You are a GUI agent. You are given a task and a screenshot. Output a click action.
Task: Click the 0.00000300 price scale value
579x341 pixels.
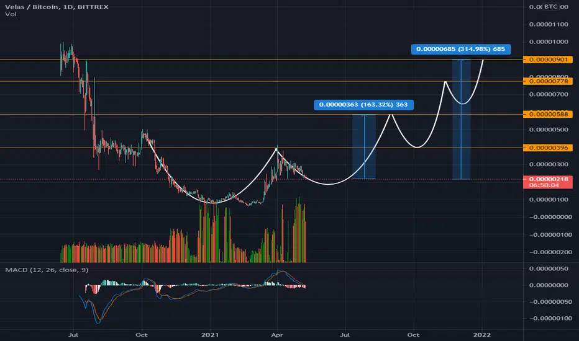(x=549, y=164)
